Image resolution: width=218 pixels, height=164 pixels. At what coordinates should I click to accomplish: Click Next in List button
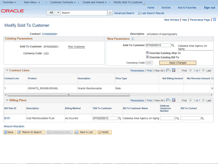[x=85, y=132]
